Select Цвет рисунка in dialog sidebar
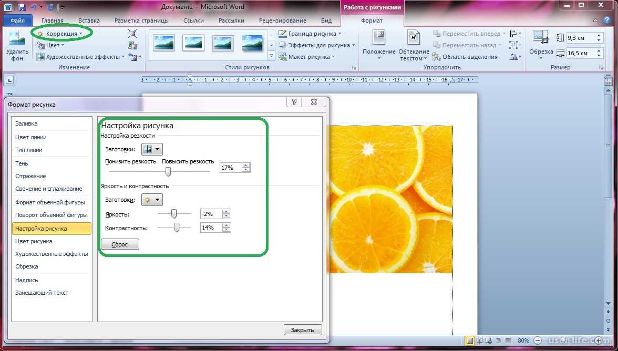Screen dimensions: 618x351 click(x=34, y=241)
